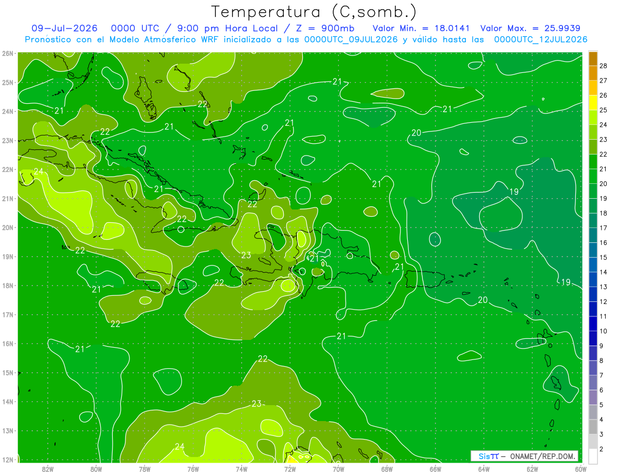Click the 'ONAMET/REP.DOM.' credit label
The height and width of the screenshot is (476, 617).
point(543,456)
